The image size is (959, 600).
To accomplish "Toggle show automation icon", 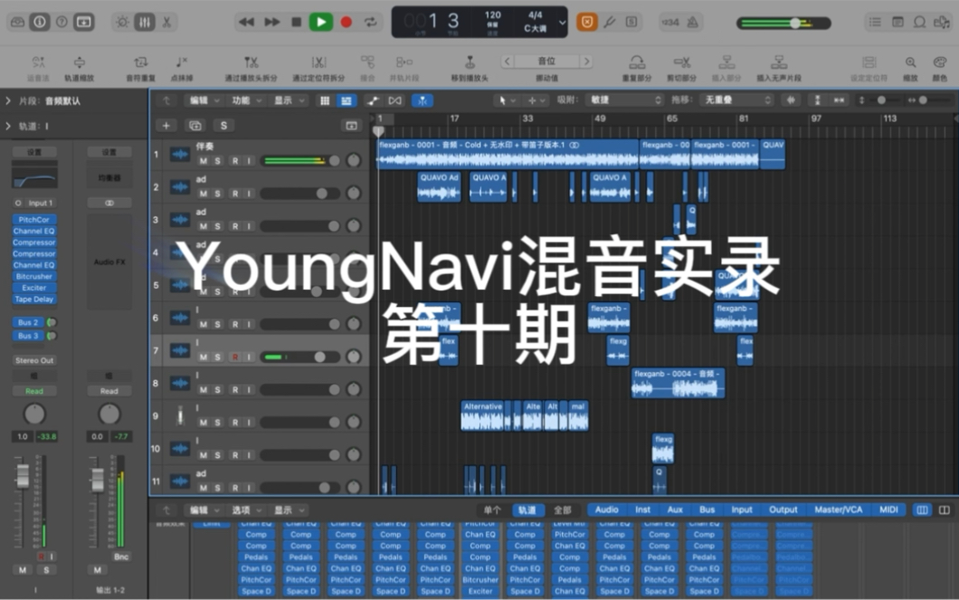I will coord(373,100).
